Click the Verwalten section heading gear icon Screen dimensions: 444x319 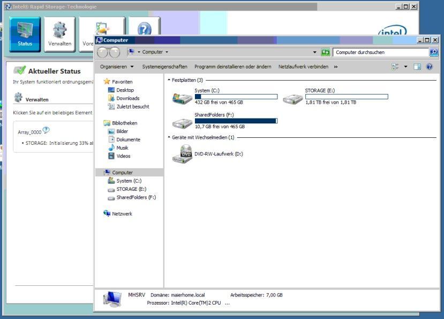click(x=18, y=97)
